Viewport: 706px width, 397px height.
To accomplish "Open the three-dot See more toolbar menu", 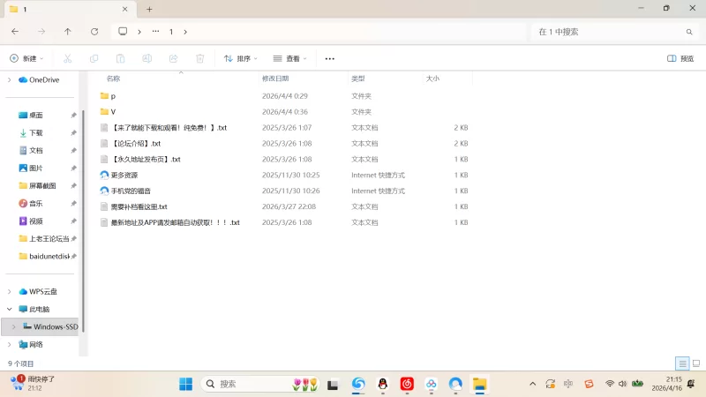I will 330,58.
